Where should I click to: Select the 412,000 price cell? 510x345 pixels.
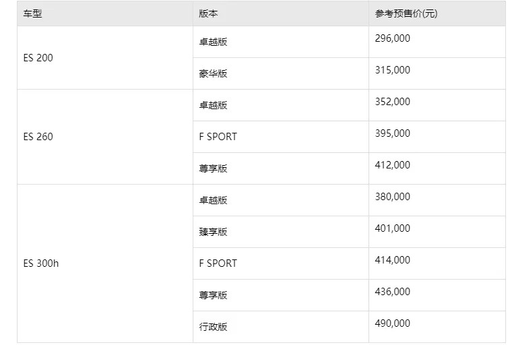(393, 165)
